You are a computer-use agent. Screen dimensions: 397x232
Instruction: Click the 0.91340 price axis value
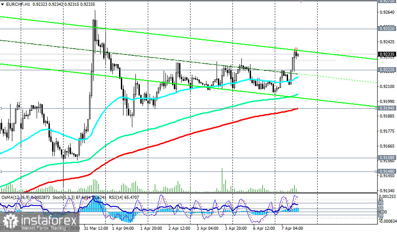[387, 190]
